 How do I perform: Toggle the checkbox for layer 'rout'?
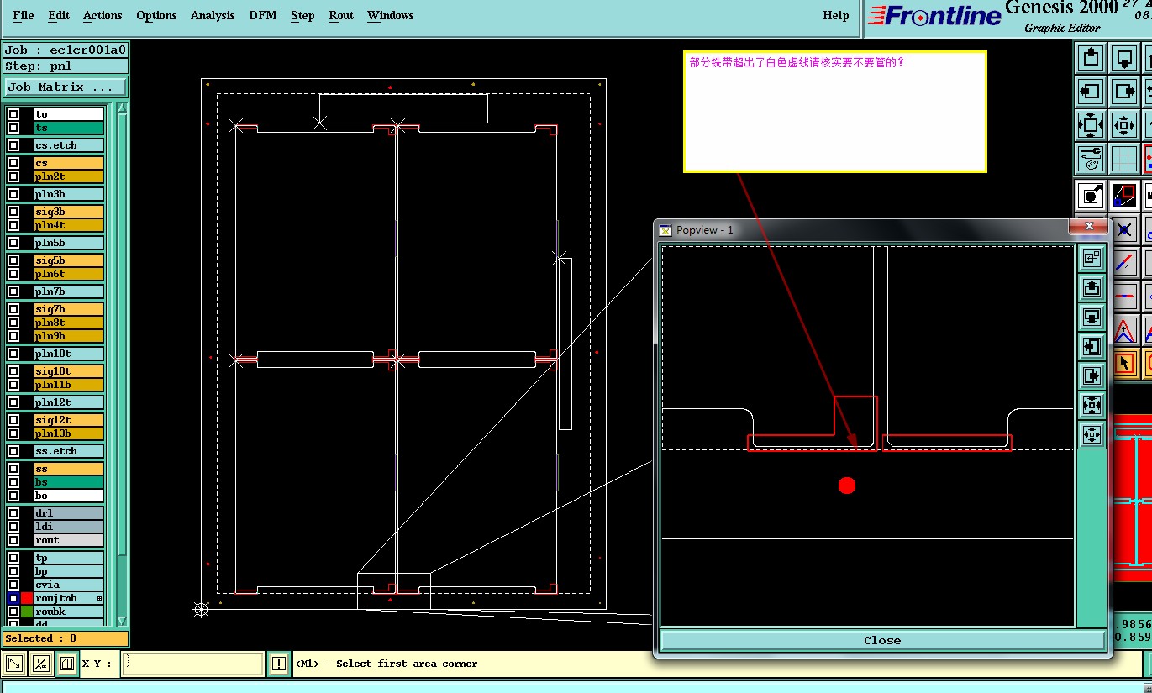click(x=13, y=540)
